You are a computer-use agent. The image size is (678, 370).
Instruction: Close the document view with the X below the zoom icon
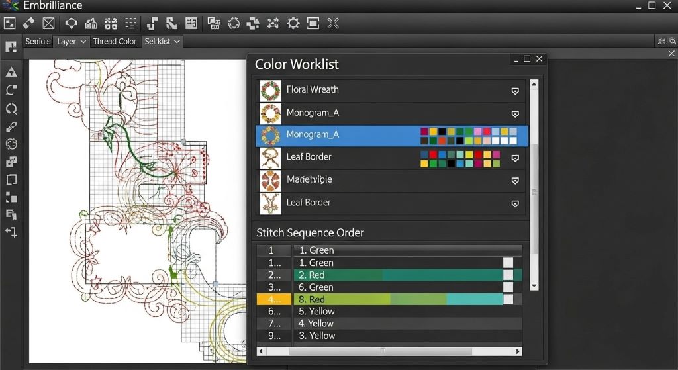click(671, 53)
